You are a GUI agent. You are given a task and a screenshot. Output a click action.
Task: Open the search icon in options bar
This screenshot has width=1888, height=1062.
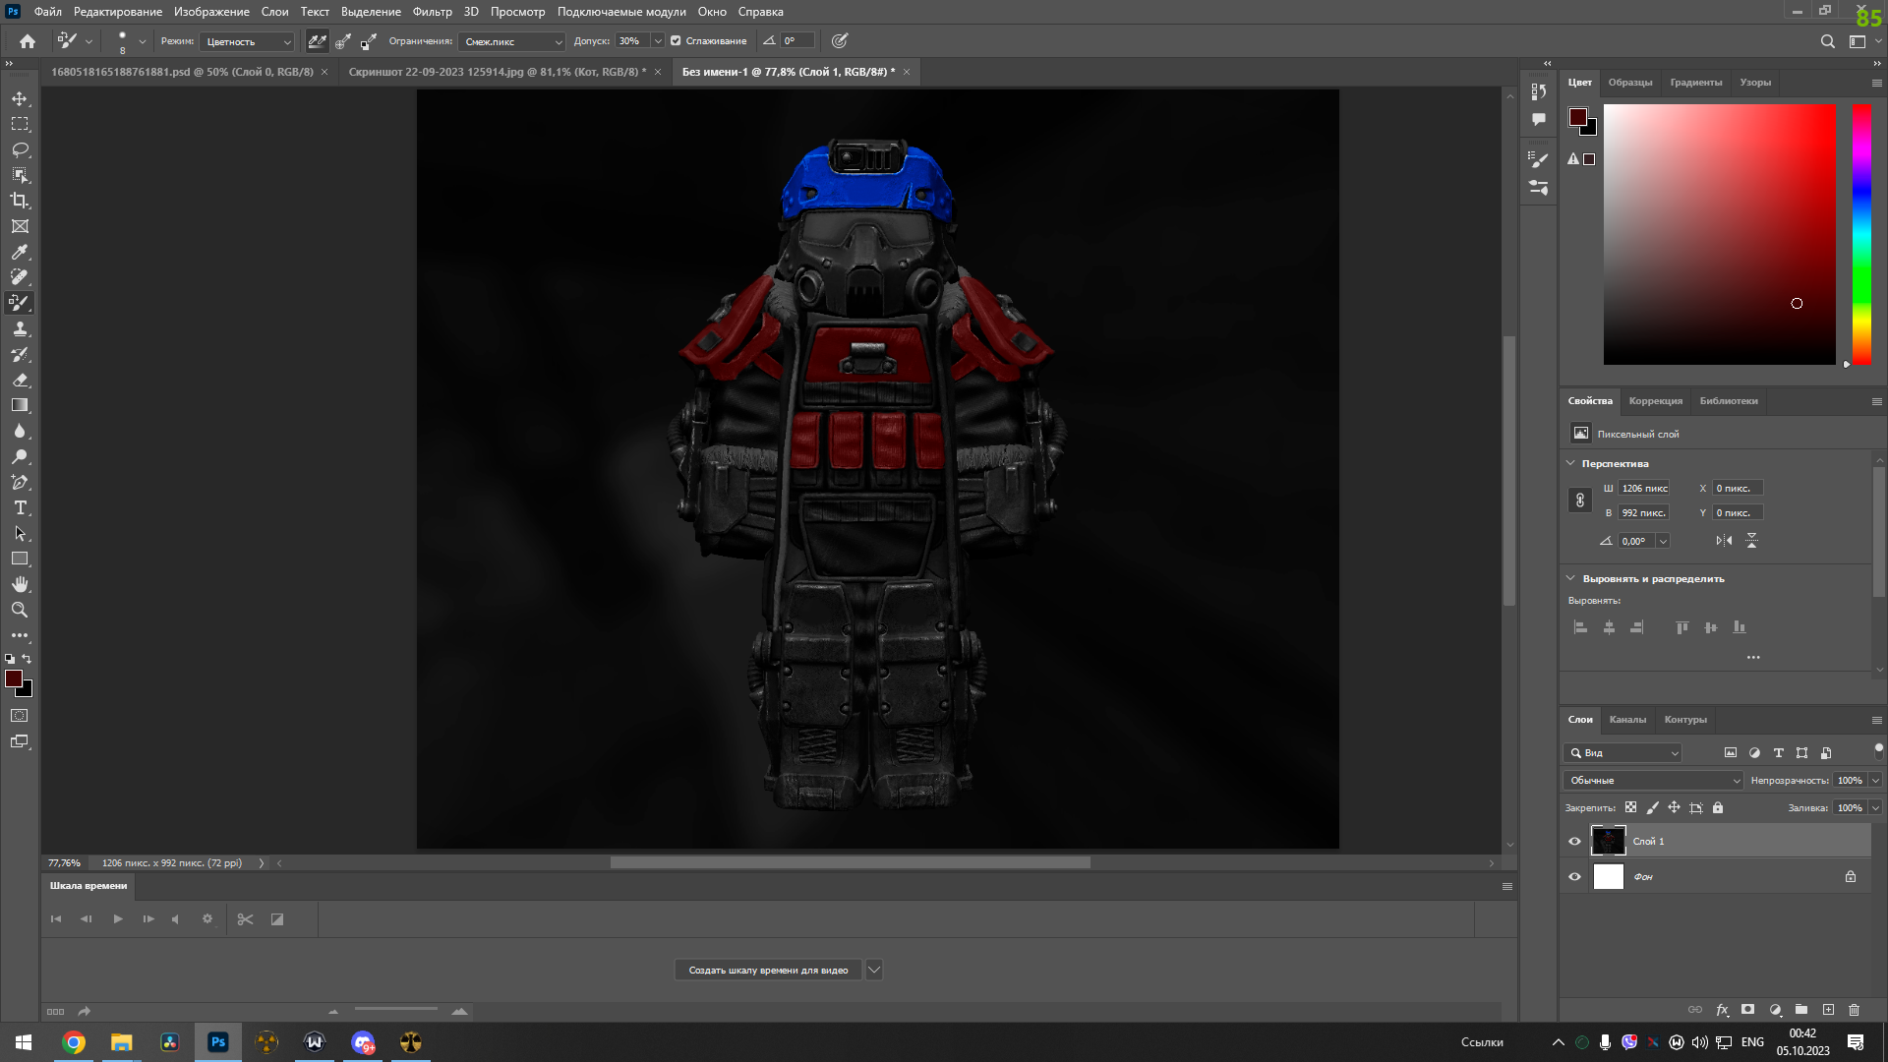1827,41
